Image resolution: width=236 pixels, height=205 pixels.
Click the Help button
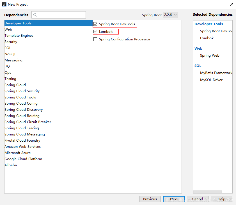pos(221,199)
